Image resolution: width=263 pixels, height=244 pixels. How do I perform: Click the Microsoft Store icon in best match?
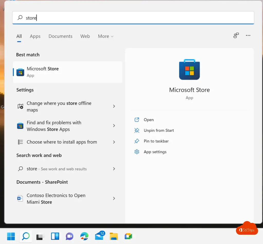(x=20, y=72)
